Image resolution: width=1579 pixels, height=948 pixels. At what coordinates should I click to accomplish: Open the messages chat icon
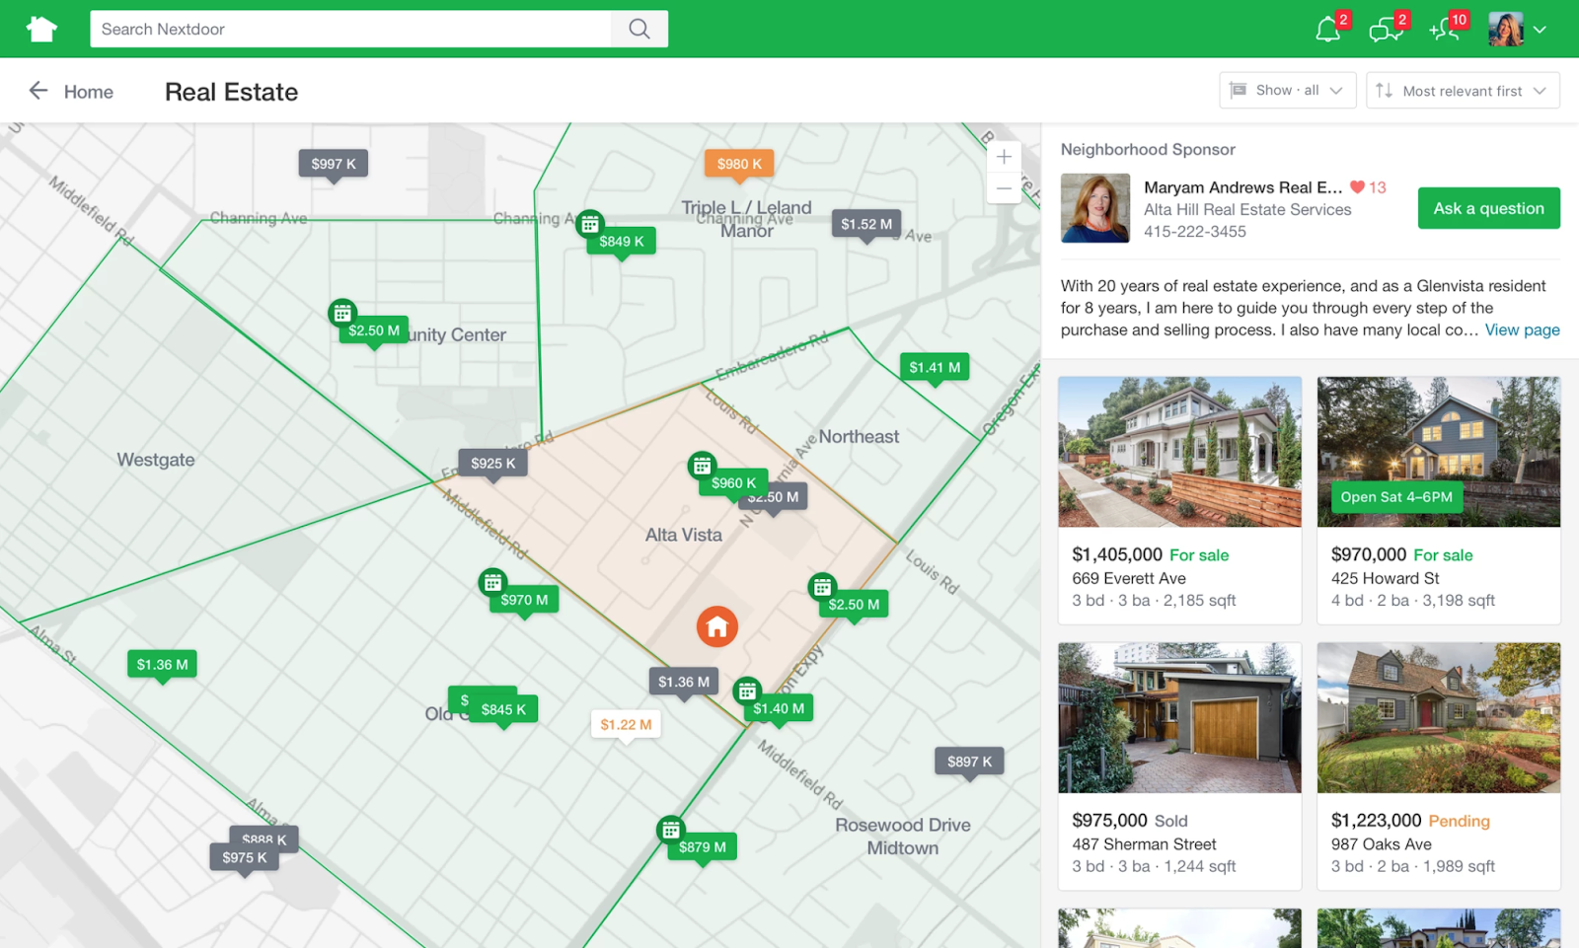[x=1386, y=30]
